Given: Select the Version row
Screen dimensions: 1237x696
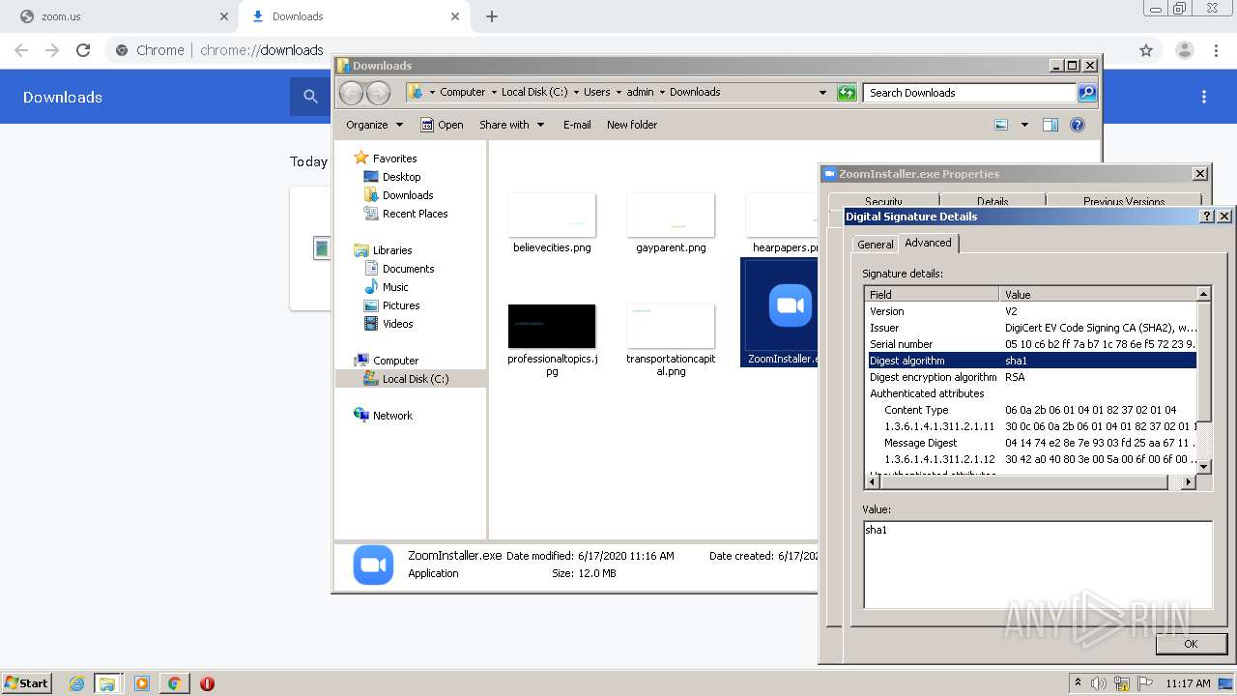Looking at the screenshot, I should click(x=1030, y=311).
